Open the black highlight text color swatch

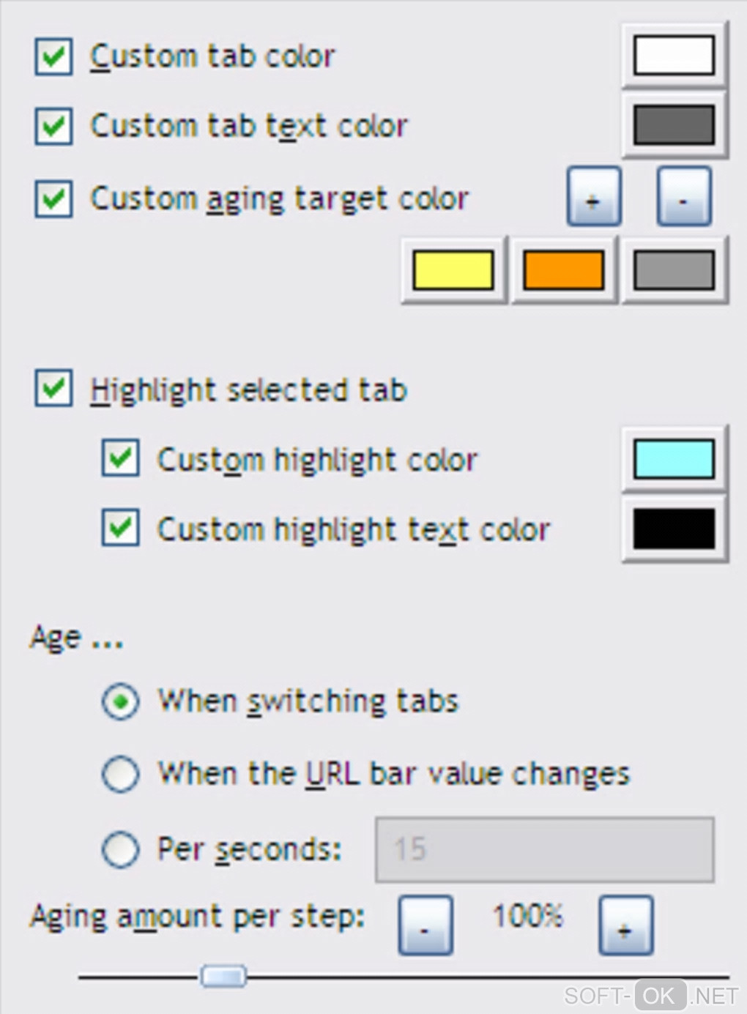(x=674, y=529)
